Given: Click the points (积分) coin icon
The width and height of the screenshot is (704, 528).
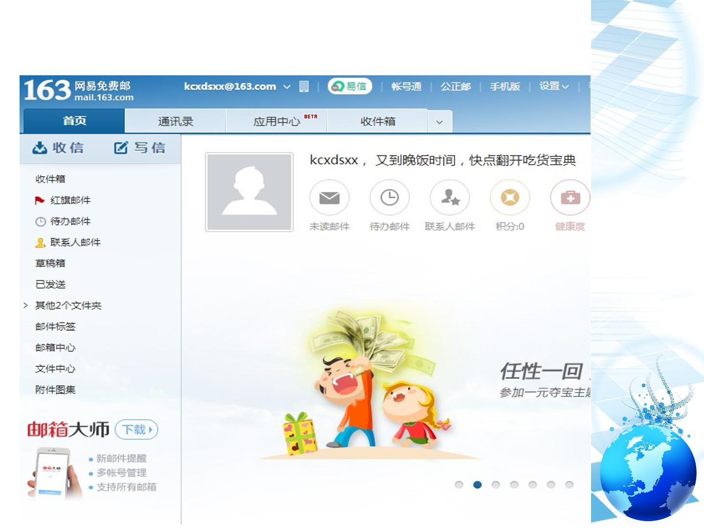Looking at the screenshot, I should click(x=510, y=198).
